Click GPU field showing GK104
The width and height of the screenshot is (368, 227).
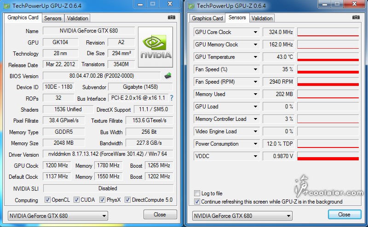(x=60, y=42)
